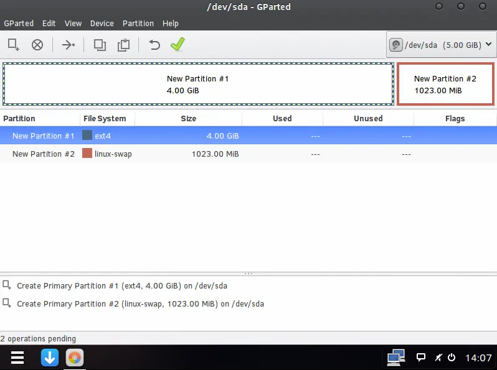Click the disconnected plug tray icon

pyautogui.click(x=438, y=358)
